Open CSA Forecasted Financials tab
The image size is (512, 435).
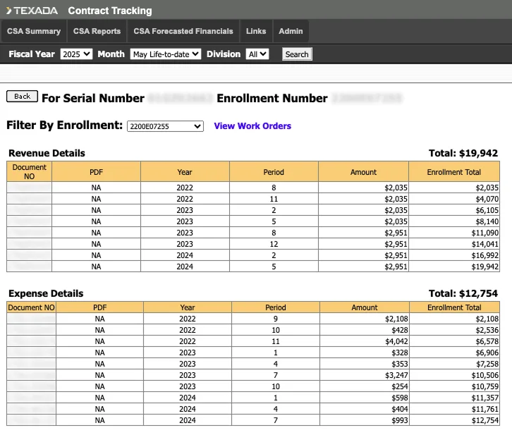click(183, 31)
